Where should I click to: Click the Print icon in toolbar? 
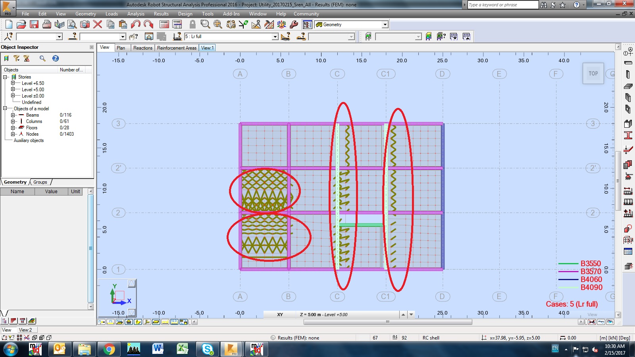click(x=47, y=25)
